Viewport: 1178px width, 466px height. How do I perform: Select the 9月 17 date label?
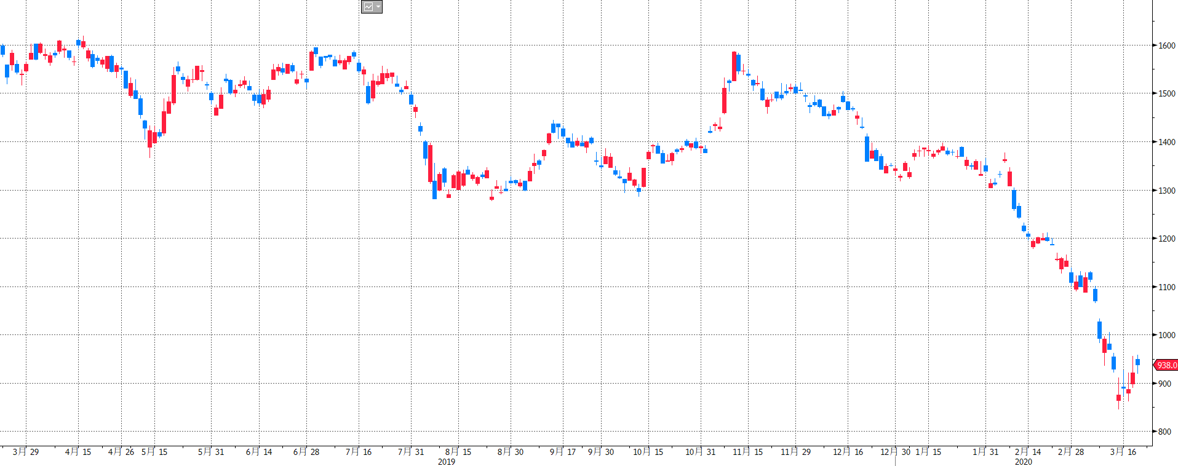(x=563, y=452)
